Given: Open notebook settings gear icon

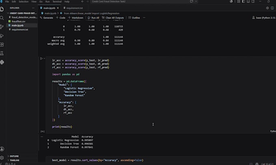Looking at the screenshot, I should pos(267,8).
